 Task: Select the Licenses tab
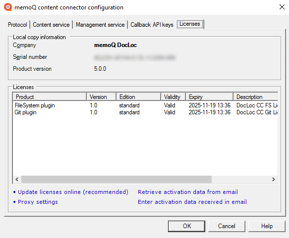tap(190, 24)
